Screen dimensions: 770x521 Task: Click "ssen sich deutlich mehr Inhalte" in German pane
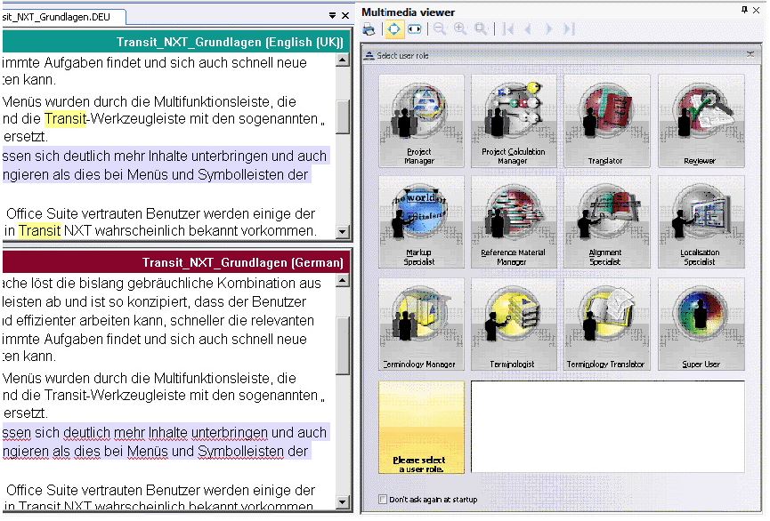[95, 432]
